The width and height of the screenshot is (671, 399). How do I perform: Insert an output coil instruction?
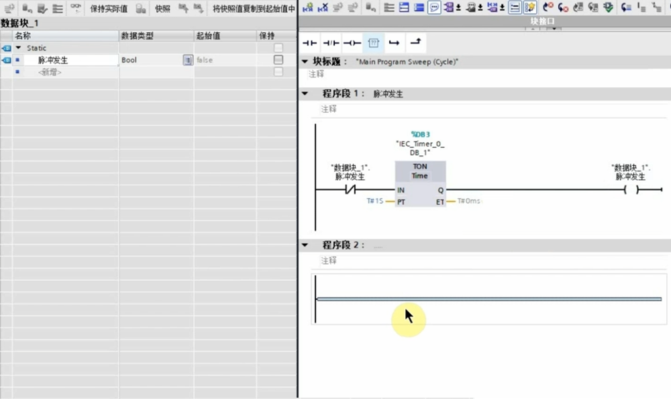pos(352,43)
